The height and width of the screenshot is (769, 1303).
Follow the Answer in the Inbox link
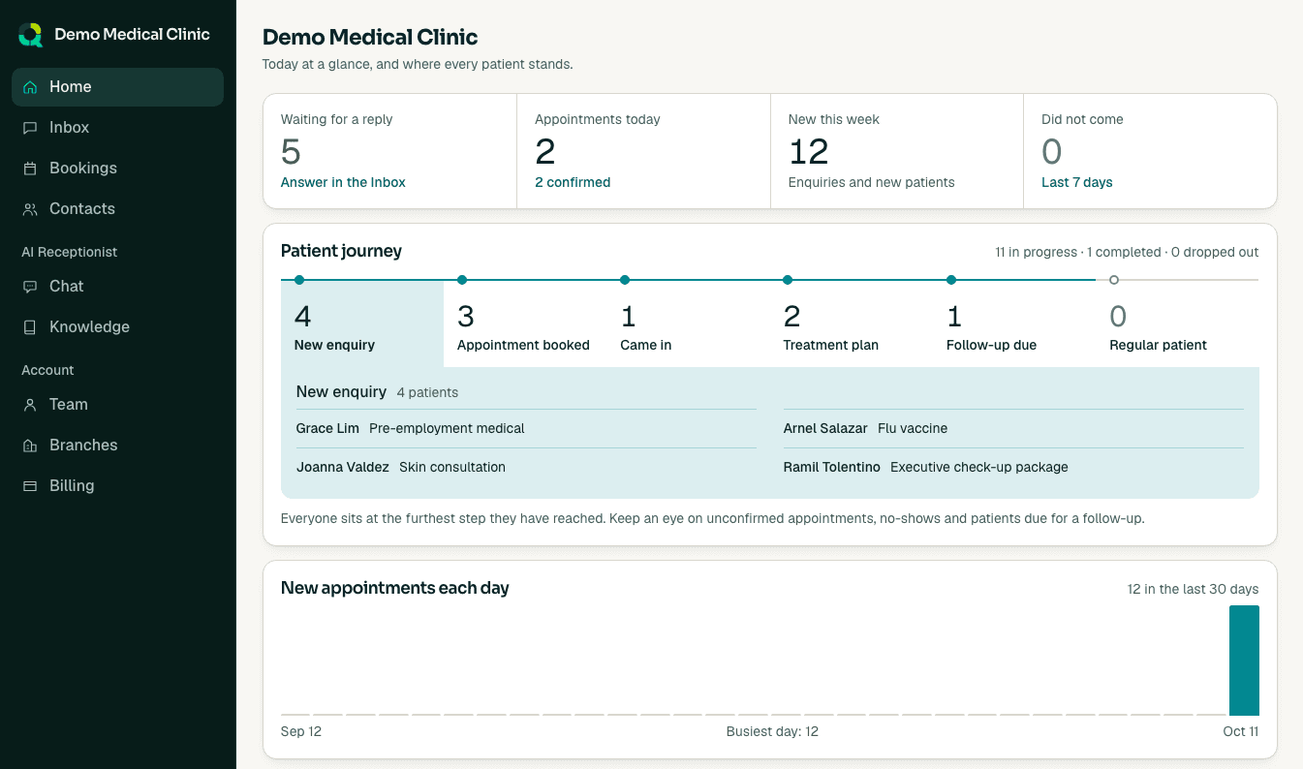(x=343, y=182)
